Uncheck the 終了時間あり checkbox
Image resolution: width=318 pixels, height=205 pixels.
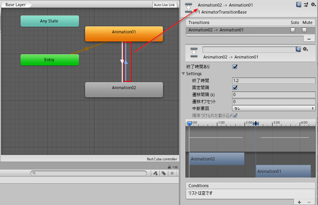point(235,67)
